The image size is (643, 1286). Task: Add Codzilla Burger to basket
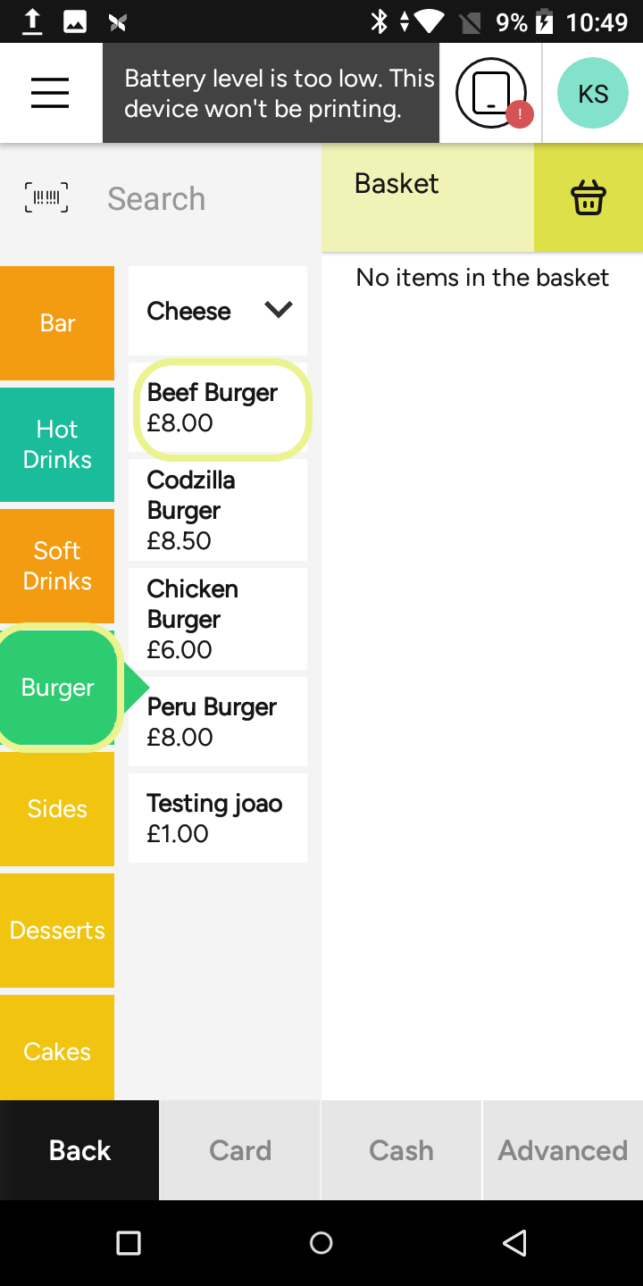pyautogui.click(x=218, y=510)
